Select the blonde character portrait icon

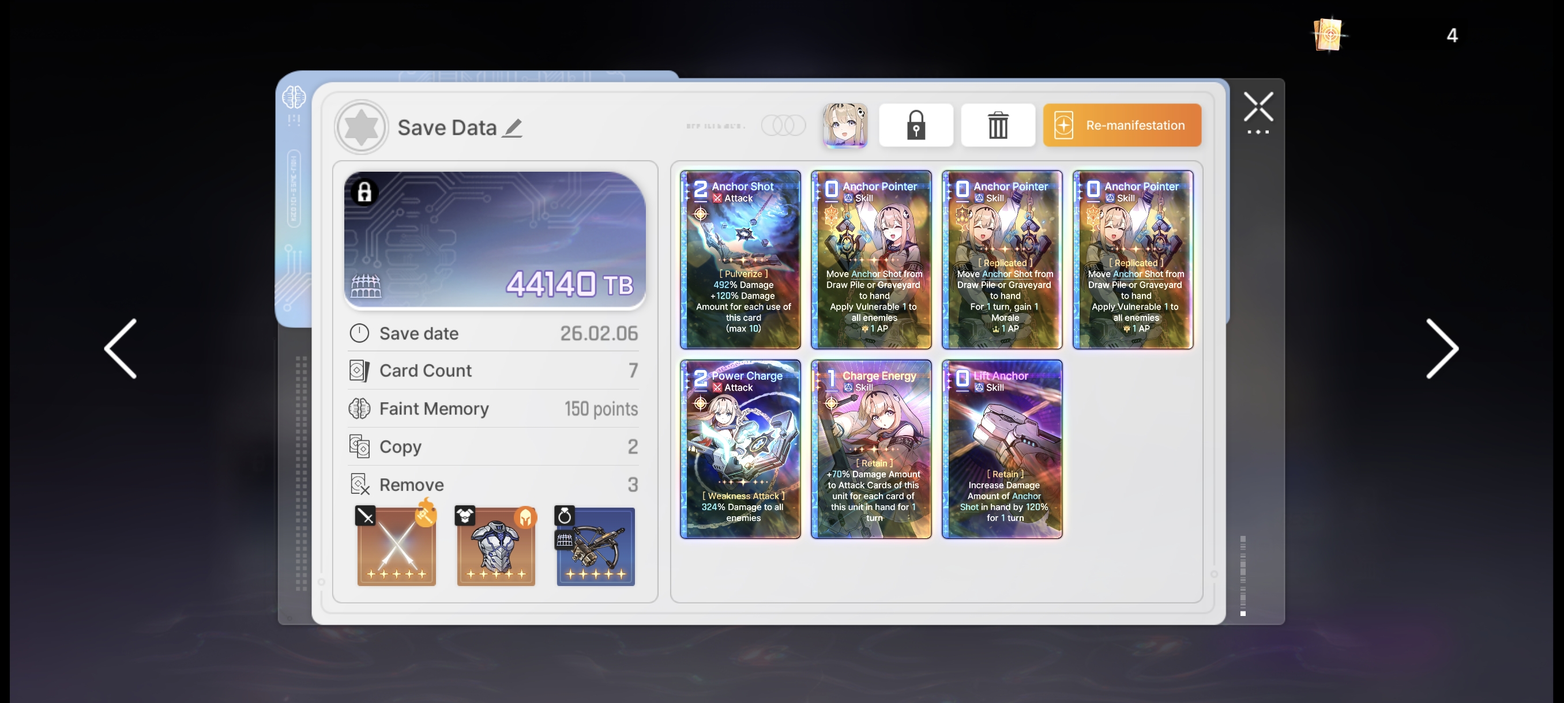coord(844,125)
